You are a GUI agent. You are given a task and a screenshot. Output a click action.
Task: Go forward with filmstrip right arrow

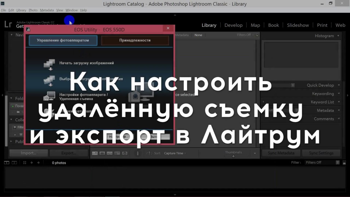point(38,163)
